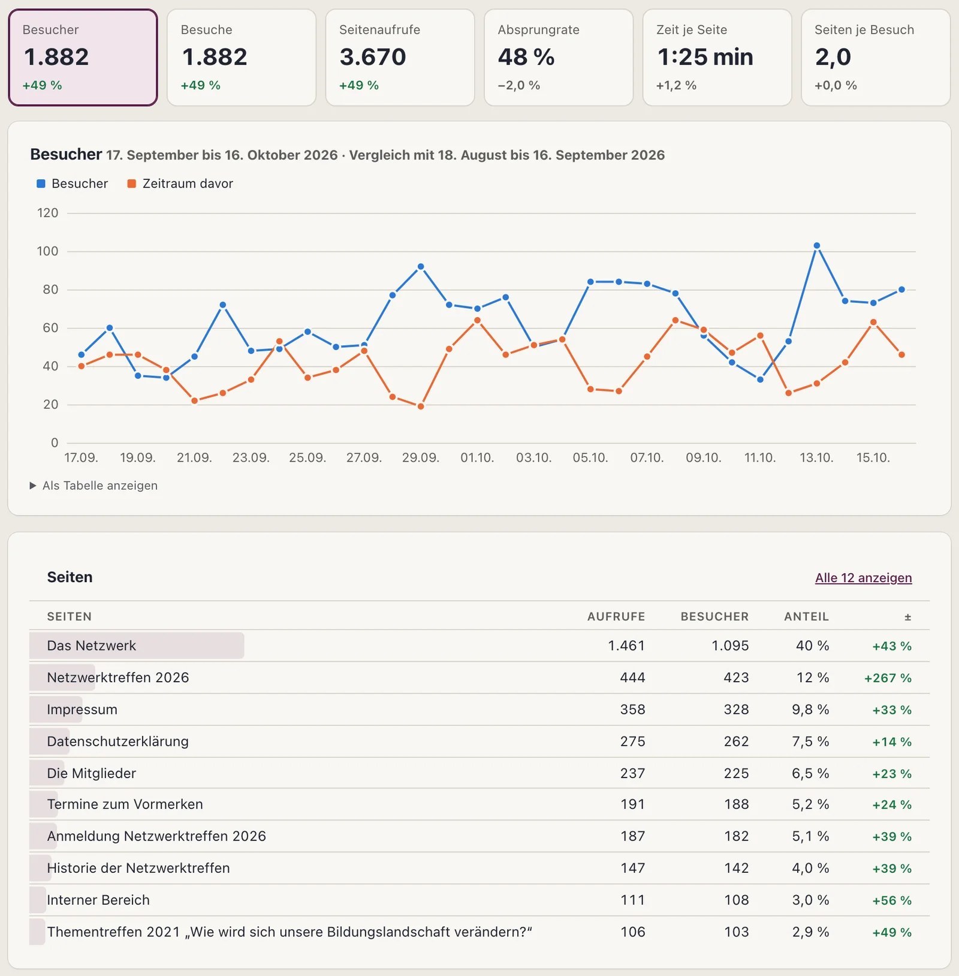Select the Besucher metric card
The image size is (959, 976).
83,58
